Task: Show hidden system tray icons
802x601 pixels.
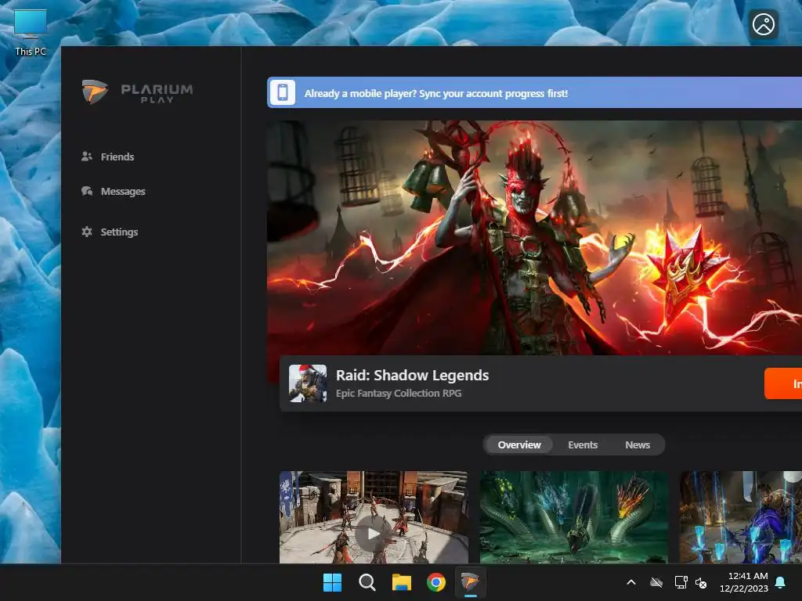Action: coord(631,582)
